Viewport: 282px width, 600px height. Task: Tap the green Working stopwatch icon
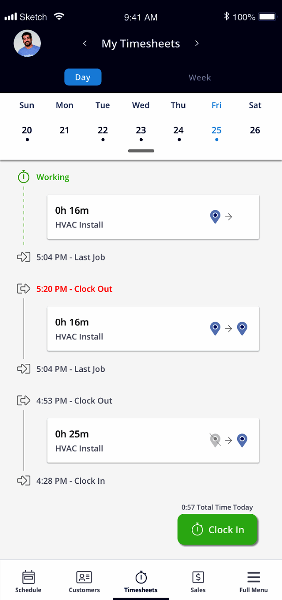[24, 177]
